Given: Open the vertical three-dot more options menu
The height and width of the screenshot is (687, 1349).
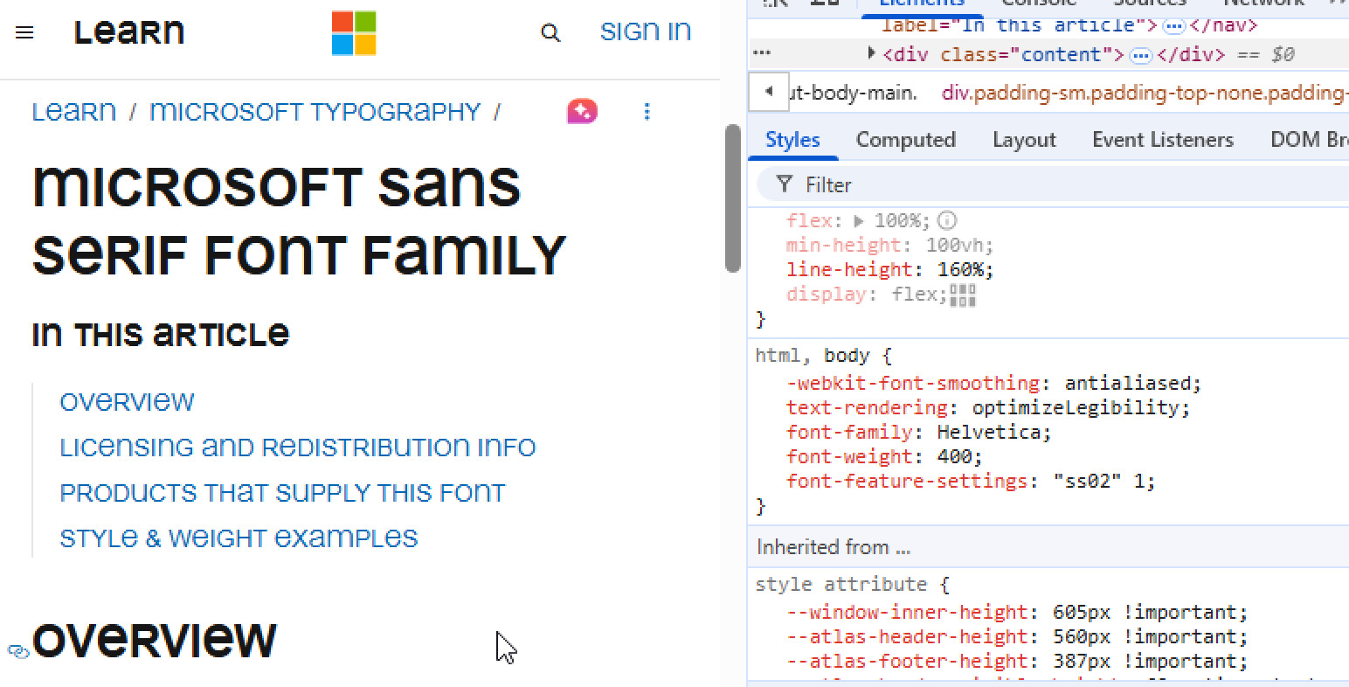Looking at the screenshot, I should point(647,111).
